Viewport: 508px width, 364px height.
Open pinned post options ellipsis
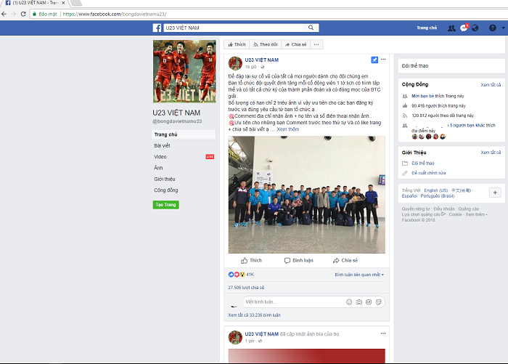pos(383,60)
